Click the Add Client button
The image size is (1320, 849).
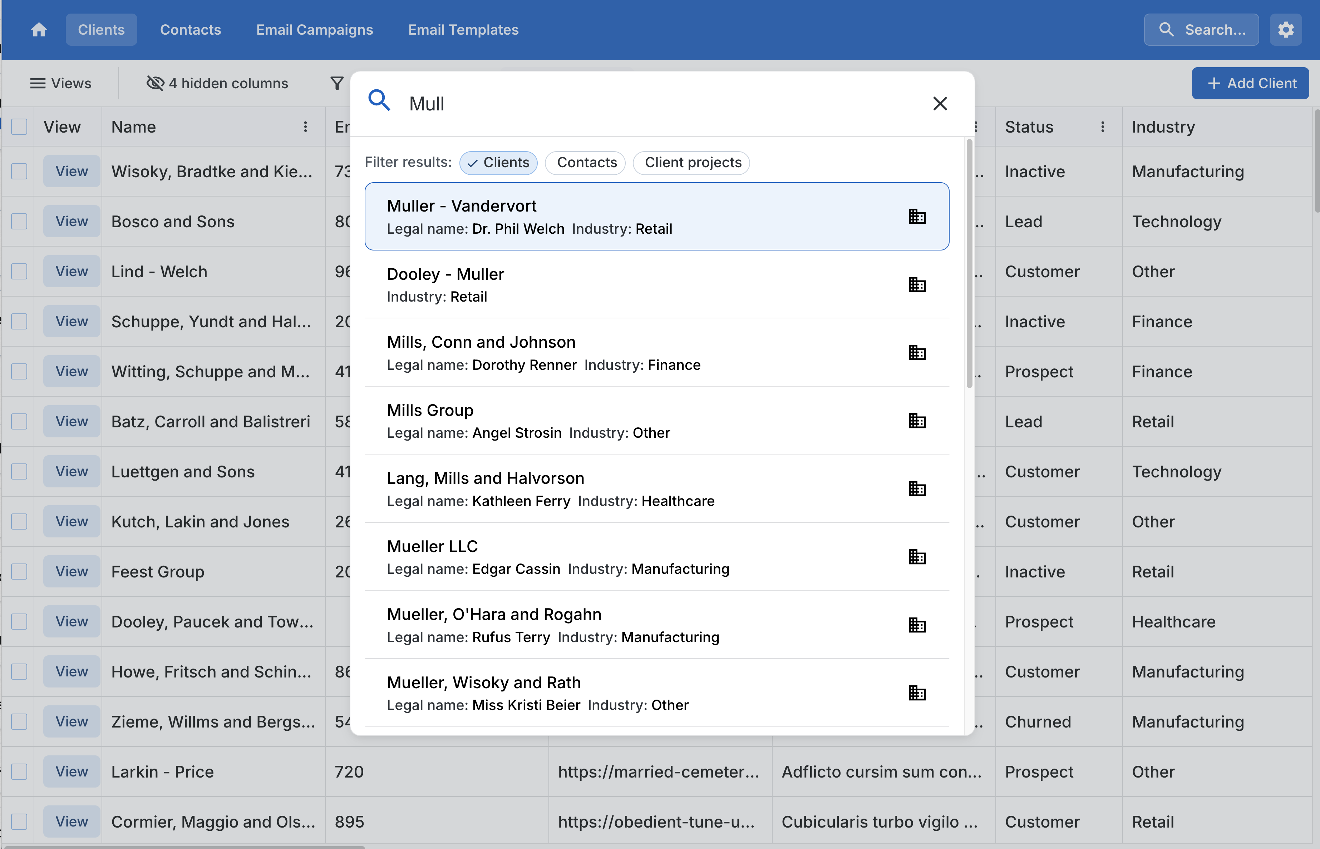point(1250,83)
